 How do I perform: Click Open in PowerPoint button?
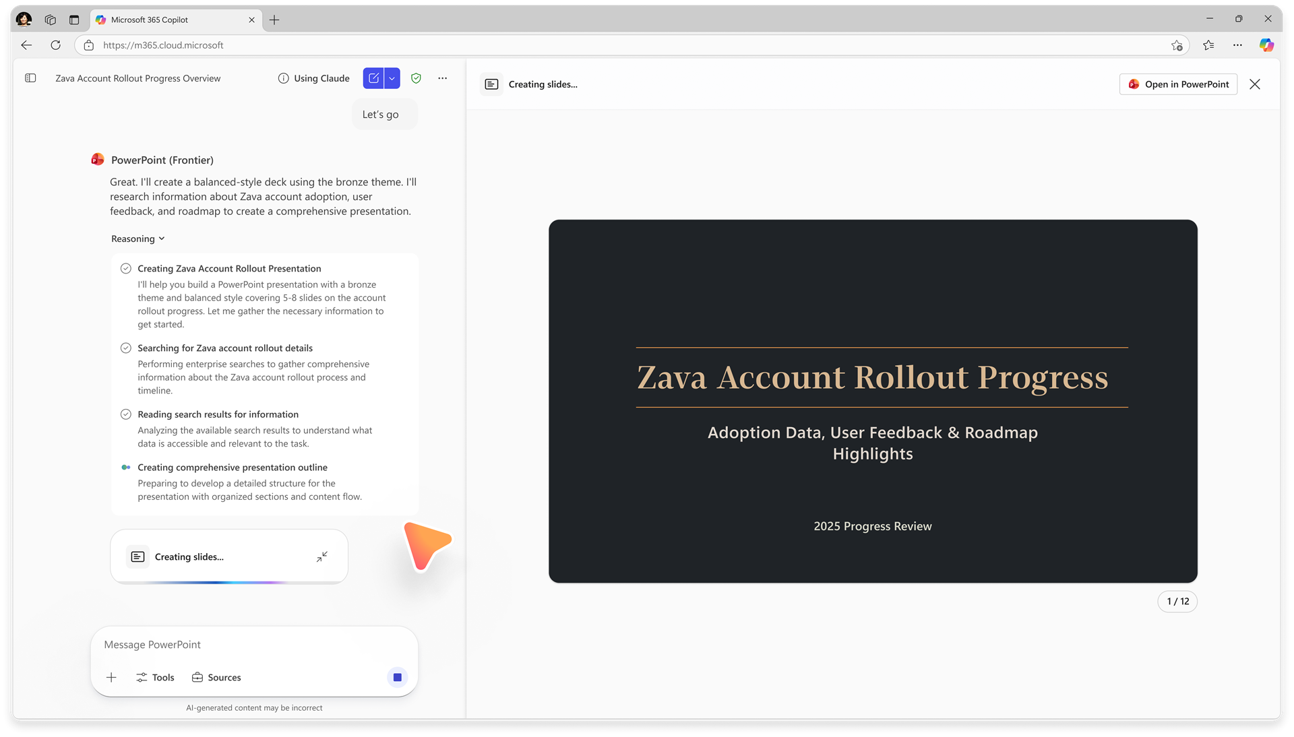1178,84
